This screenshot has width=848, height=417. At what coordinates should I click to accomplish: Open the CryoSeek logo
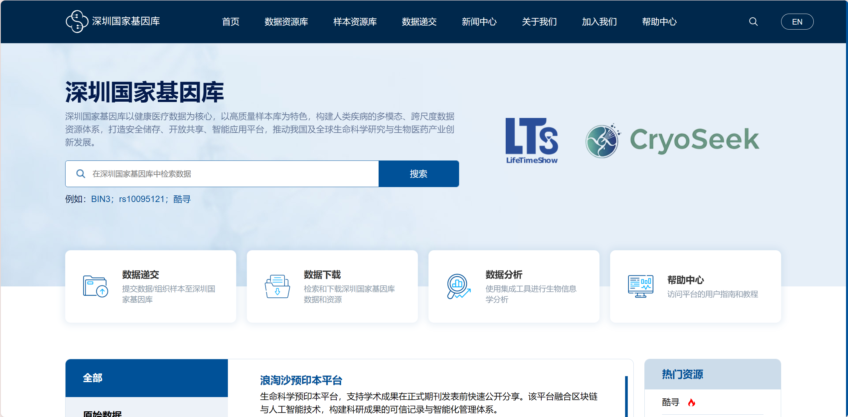coord(672,141)
